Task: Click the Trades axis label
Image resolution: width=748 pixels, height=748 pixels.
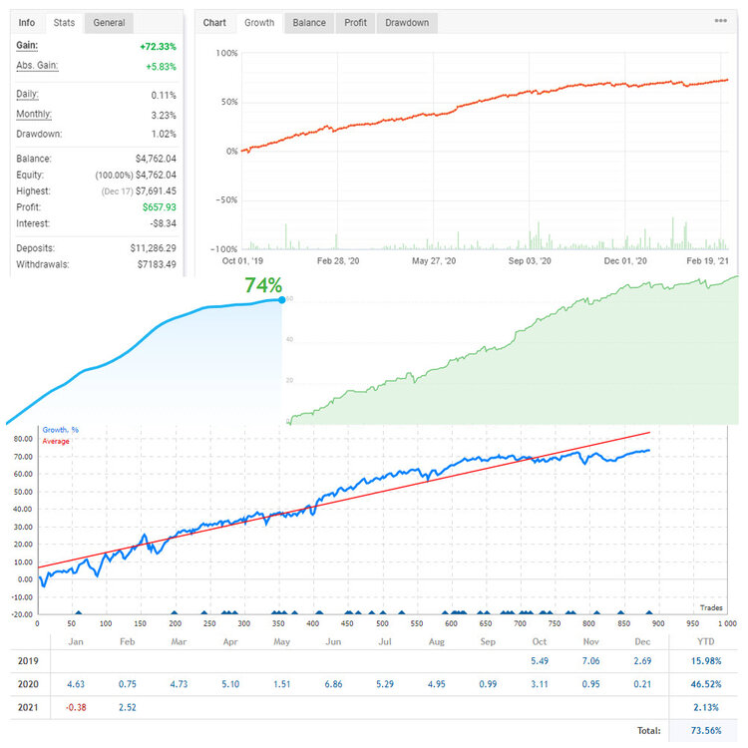Action: (711, 607)
